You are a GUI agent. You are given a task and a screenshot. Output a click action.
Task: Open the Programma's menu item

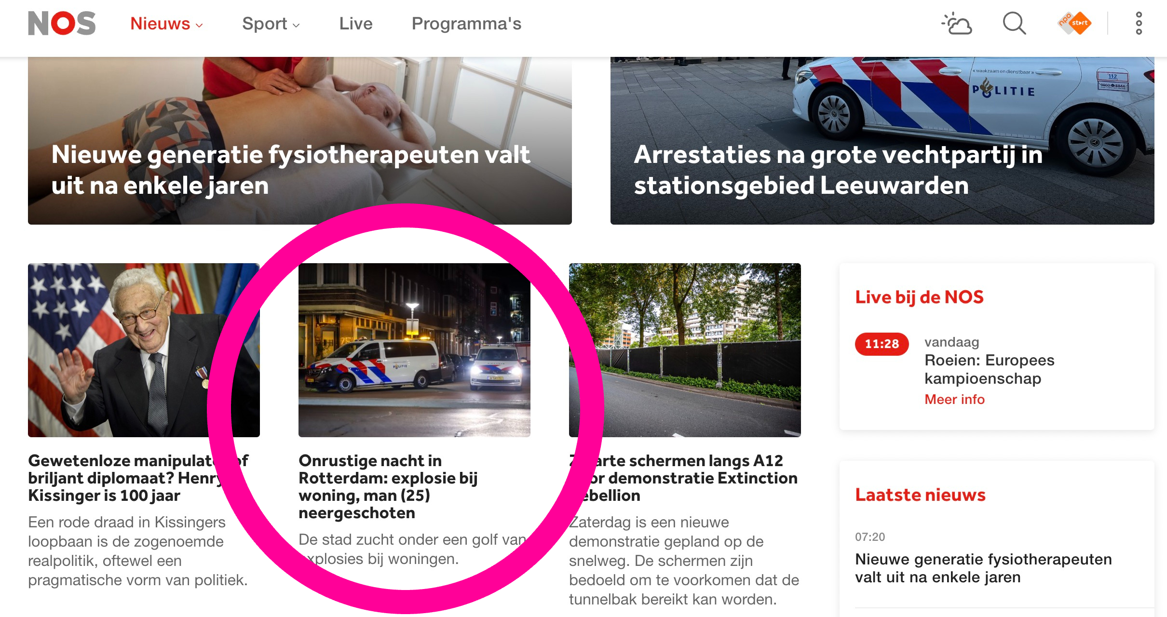tap(466, 23)
